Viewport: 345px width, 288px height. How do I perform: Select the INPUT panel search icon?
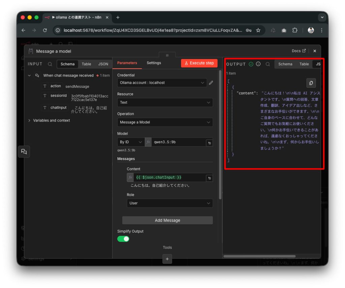click(x=50, y=64)
